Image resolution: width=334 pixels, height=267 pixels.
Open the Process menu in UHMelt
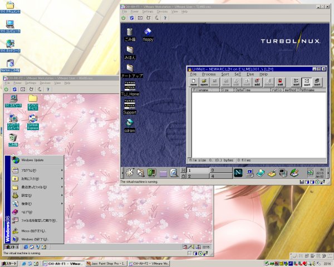[x=209, y=74]
